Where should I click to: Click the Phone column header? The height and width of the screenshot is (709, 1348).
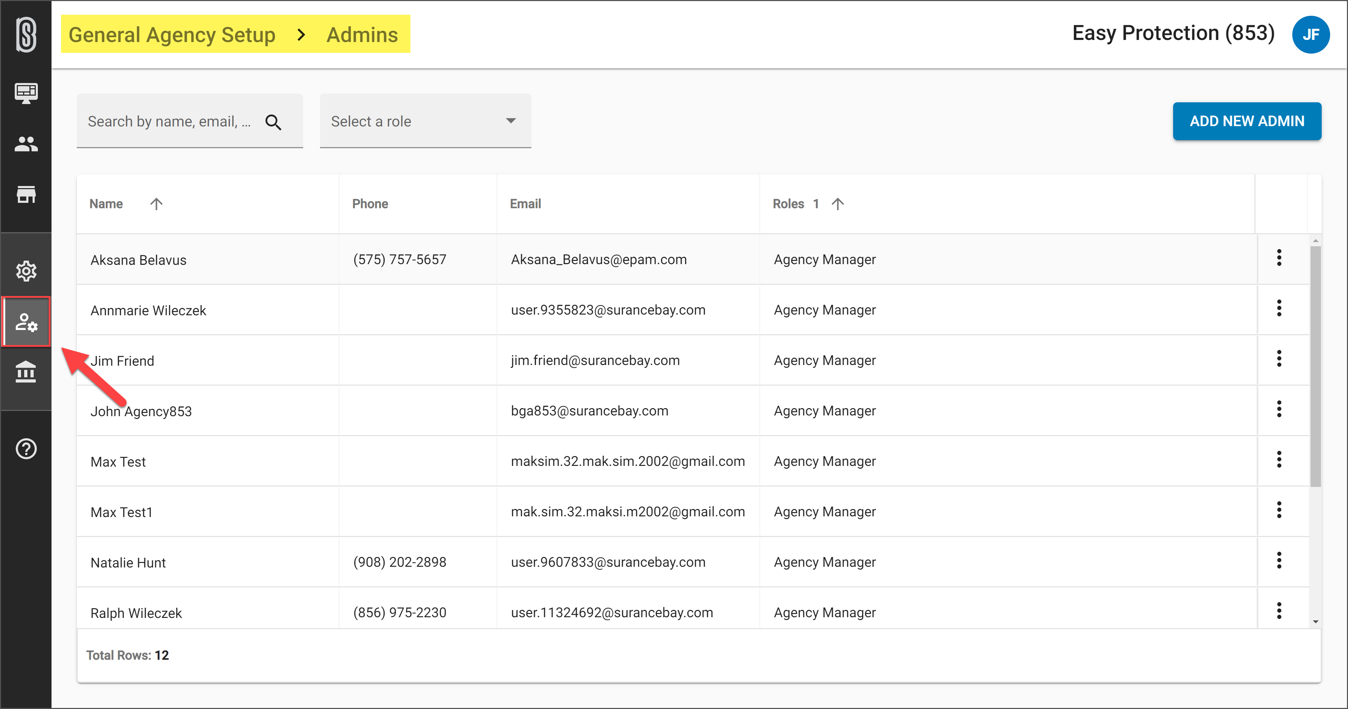[x=370, y=204]
